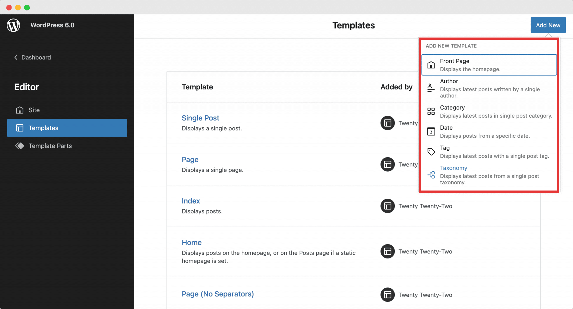
Task: Click Add New button to create template
Action: click(x=548, y=25)
